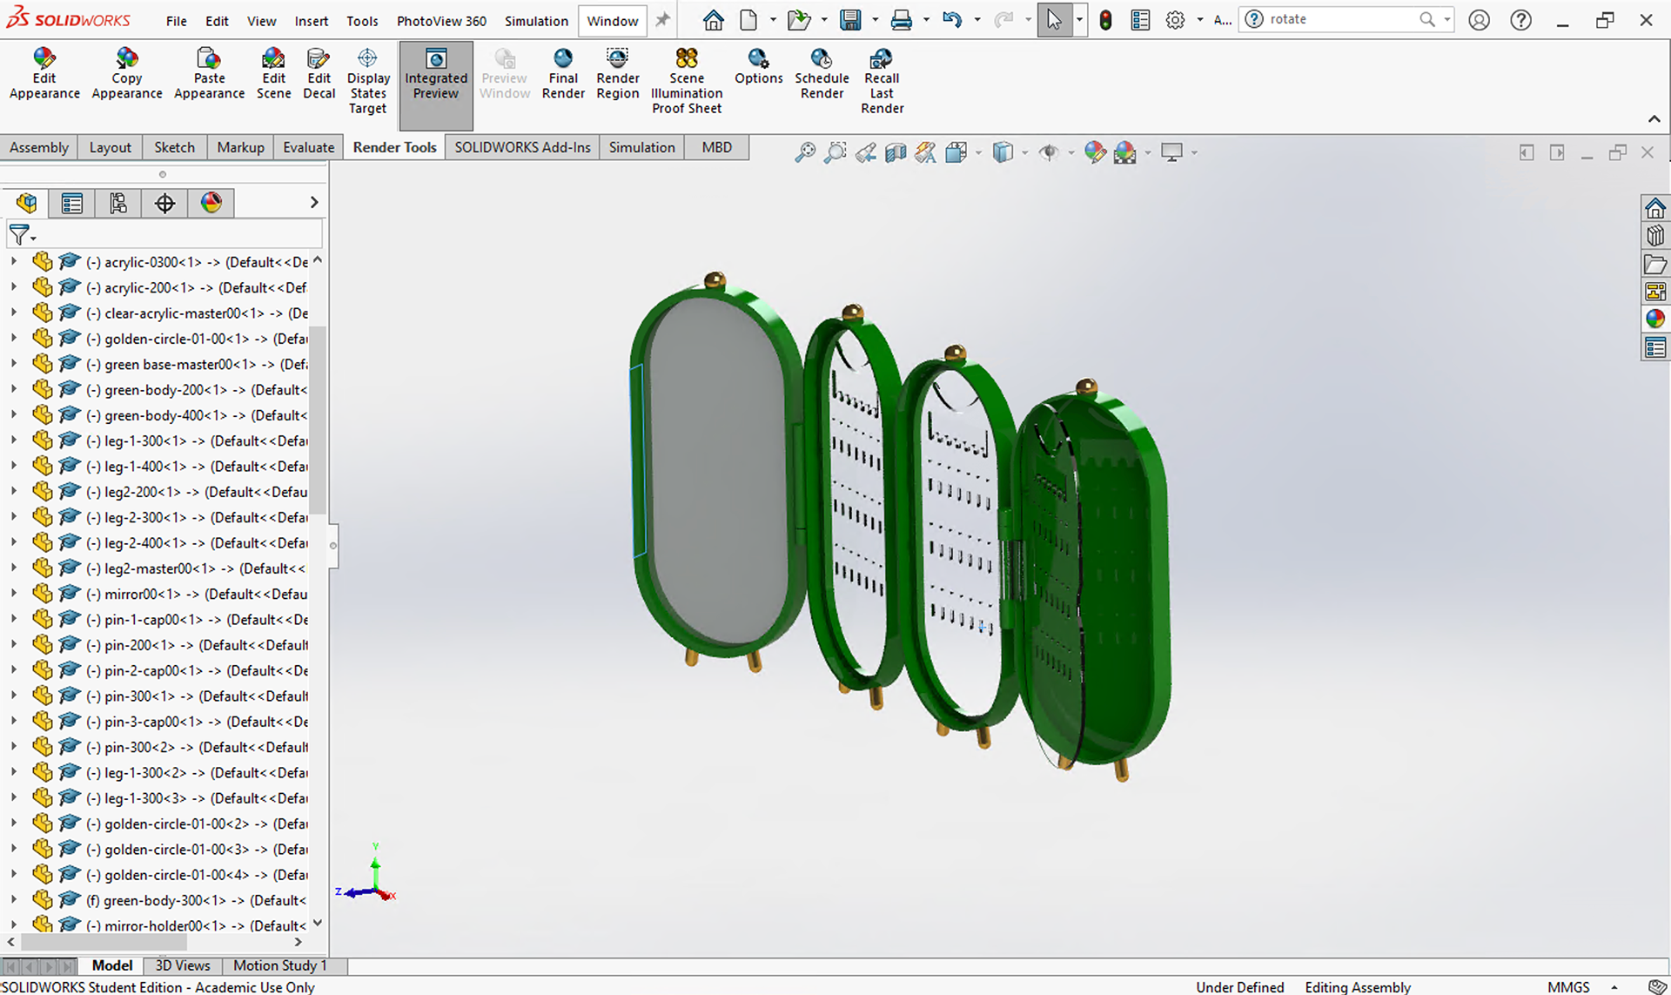The image size is (1671, 995).
Task: Switch to the 3D Views bottom tab
Action: (x=183, y=965)
